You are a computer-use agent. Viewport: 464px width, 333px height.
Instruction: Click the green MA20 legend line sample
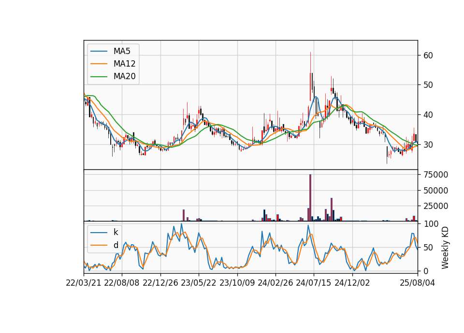[x=99, y=76]
